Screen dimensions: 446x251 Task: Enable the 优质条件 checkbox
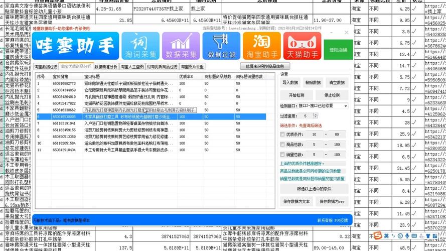(282, 135)
